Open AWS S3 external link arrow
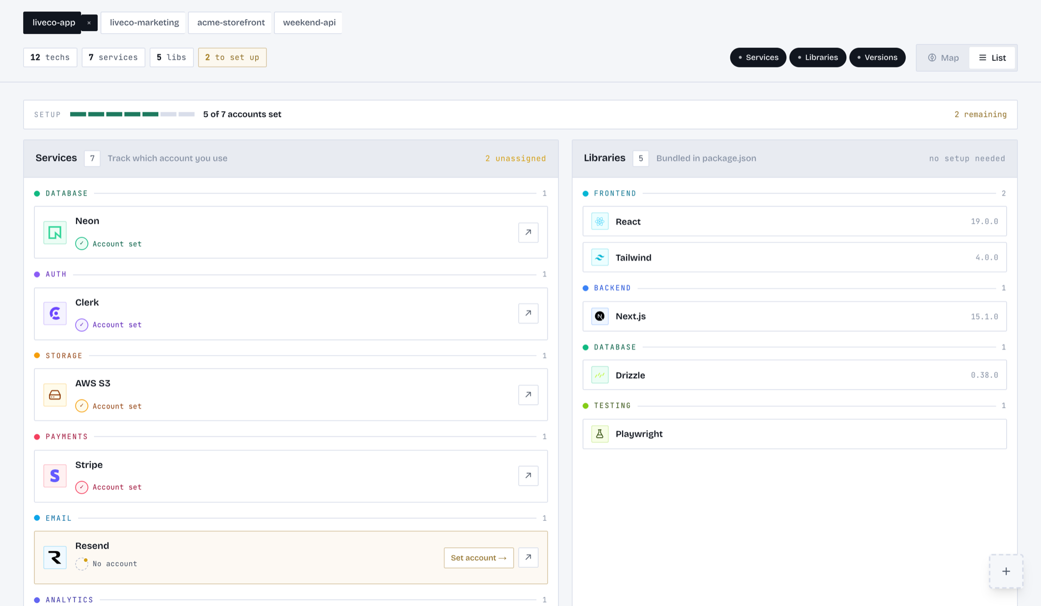Image resolution: width=1041 pixels, height=606 pixels. [x=528, y=395]
